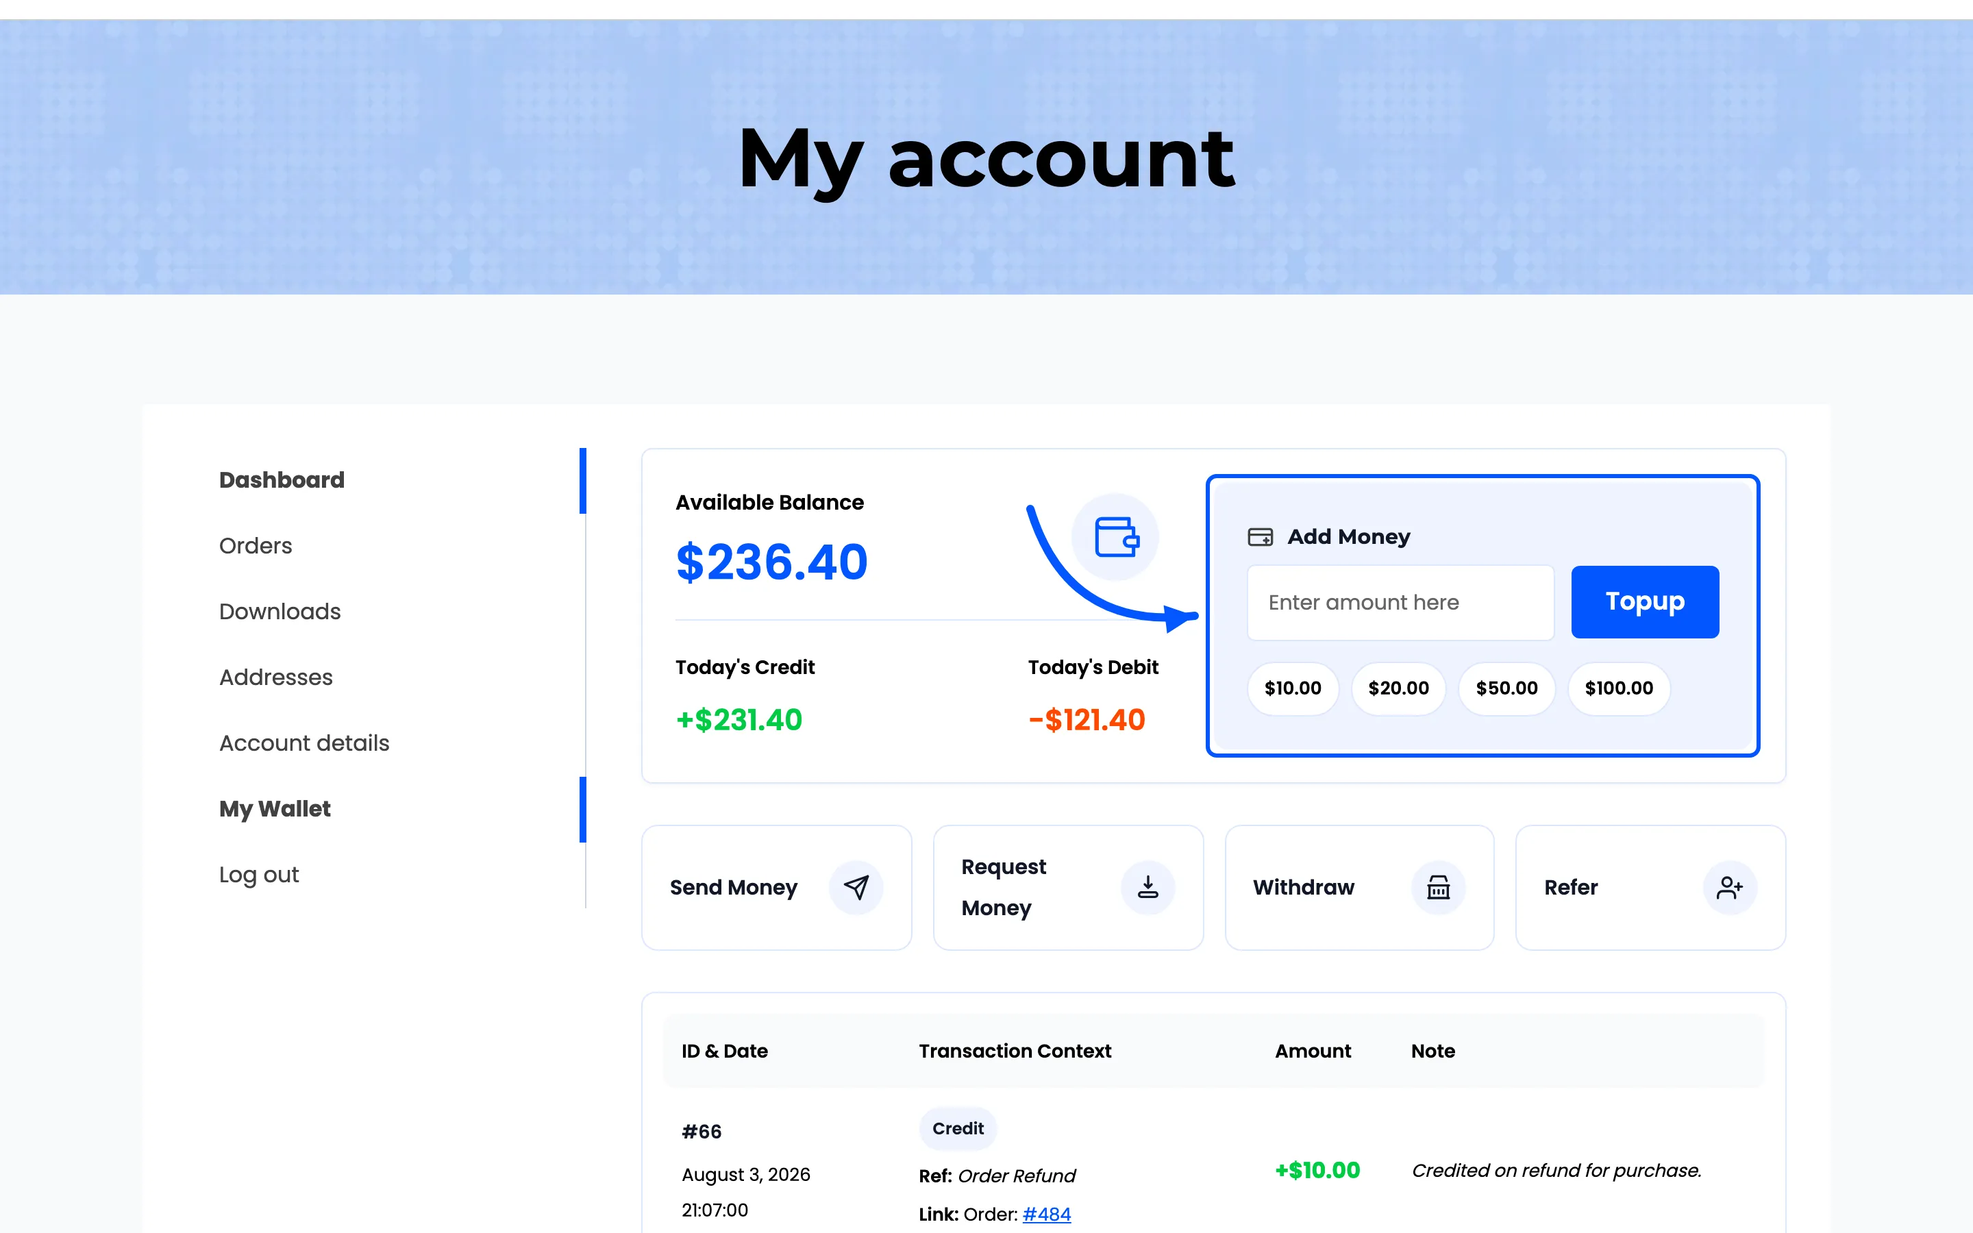1973x1233 pixels.
Task: Click today's debit value -$121.40
Action: 1087,720
